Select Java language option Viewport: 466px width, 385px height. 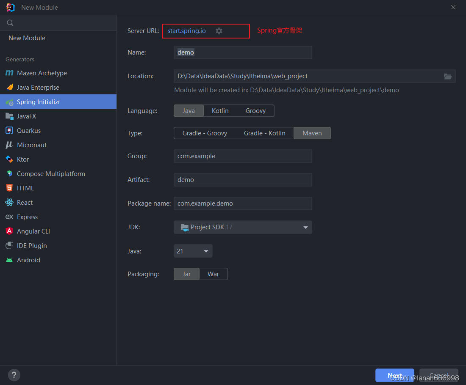tap(189, 111)
